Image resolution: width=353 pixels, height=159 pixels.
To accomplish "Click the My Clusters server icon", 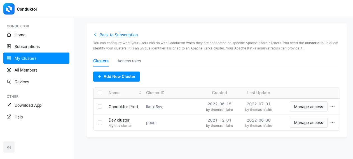I will pyautogui.click(x=9, y=58).
